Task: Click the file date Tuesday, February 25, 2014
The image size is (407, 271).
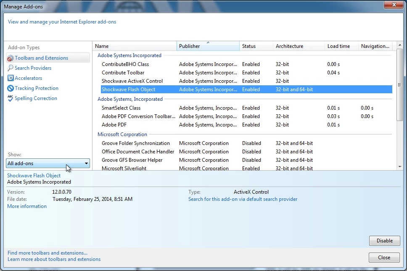Action: click(92, 199)
